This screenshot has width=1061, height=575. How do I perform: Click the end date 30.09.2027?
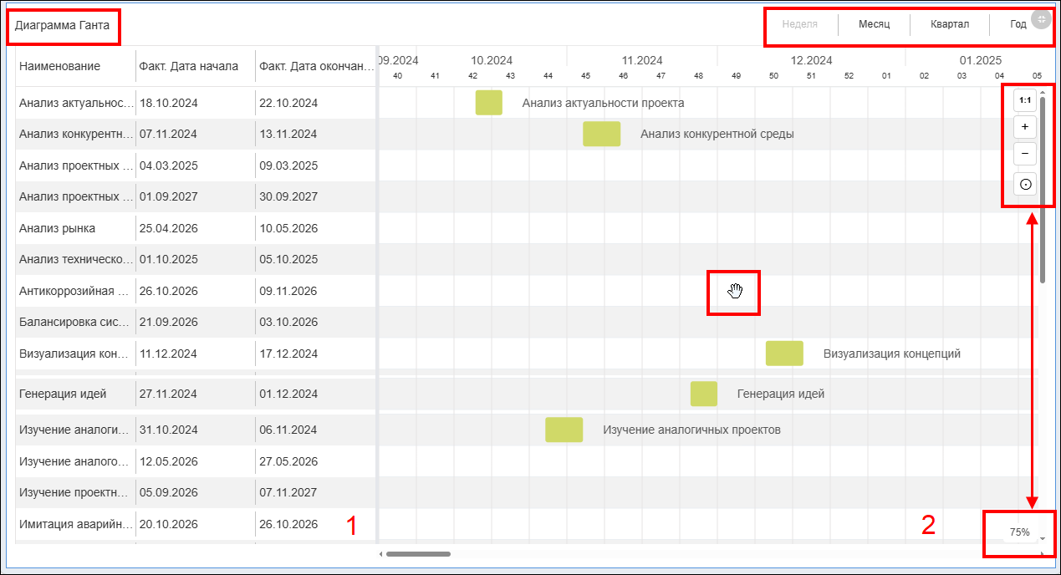pyautogui.click(x=289, y=196)
